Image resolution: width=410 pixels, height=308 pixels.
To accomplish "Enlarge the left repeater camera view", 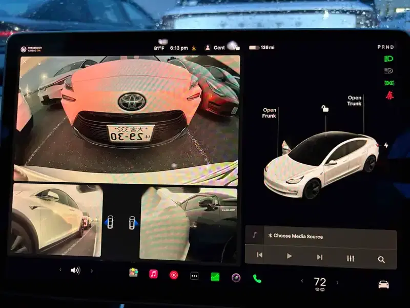I will (56, 220).
